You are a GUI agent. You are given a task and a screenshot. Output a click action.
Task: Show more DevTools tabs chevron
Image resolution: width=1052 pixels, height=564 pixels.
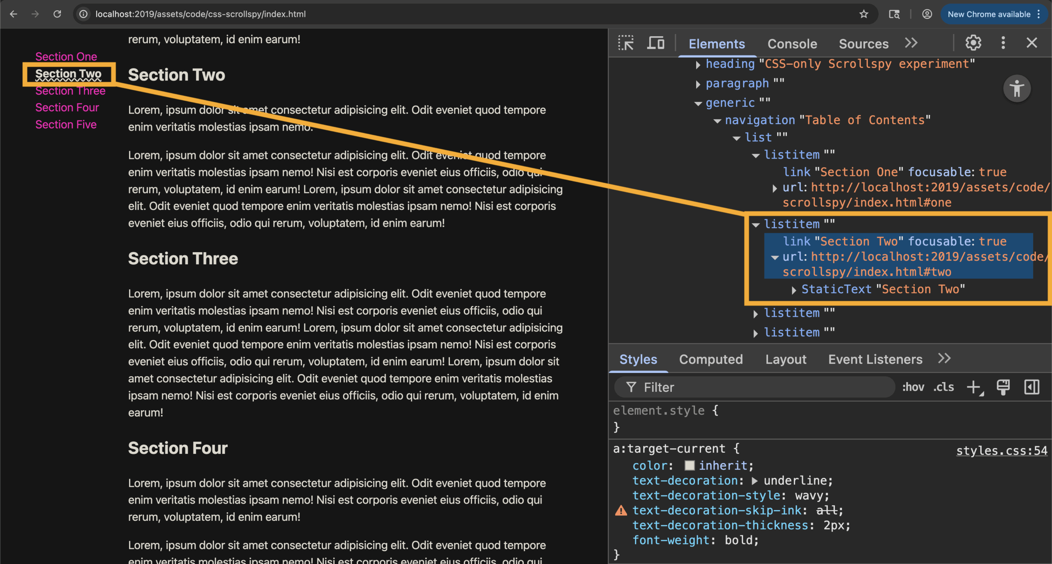(911, 43)
